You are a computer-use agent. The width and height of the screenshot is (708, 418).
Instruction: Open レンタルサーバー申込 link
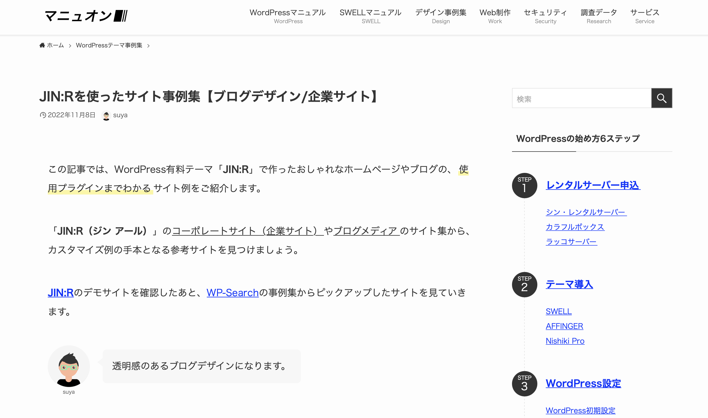(x=593, y=185)
